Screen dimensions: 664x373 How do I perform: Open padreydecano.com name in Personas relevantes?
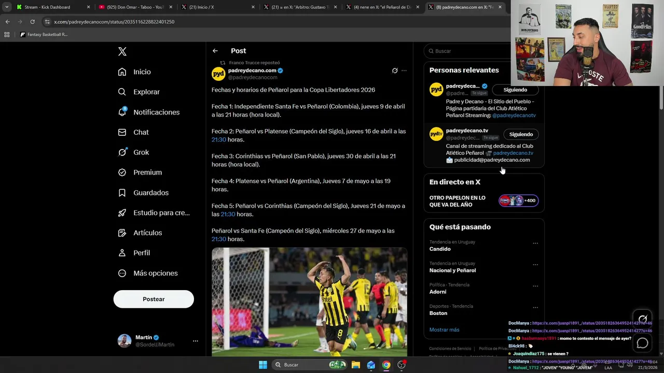click(463, 86)
